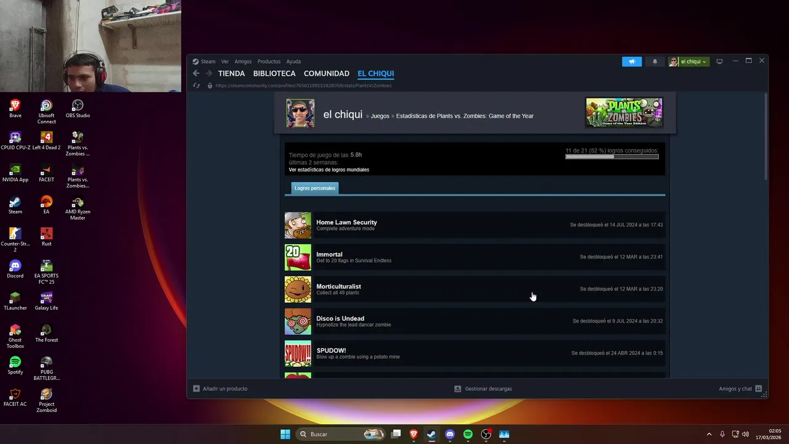Open The Forest desktop shortcut

tap(46, 333)
